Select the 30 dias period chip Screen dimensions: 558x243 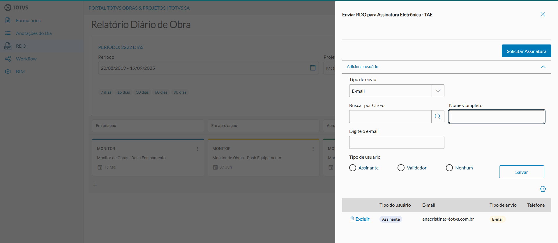tap(142, 92)
